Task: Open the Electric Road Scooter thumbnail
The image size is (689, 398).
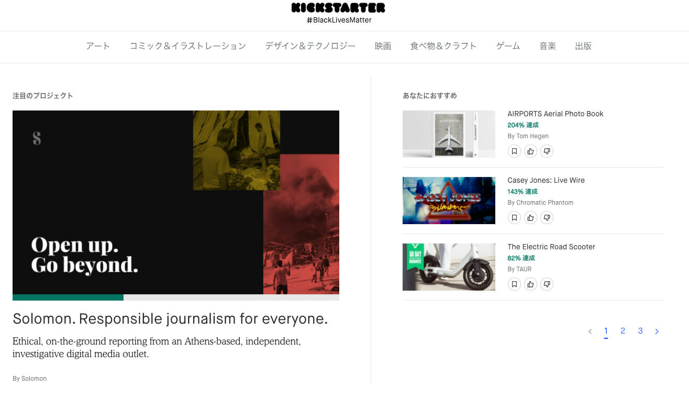Action: (449, 267)
